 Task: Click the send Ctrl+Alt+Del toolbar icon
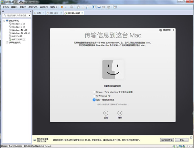[71, 7]
